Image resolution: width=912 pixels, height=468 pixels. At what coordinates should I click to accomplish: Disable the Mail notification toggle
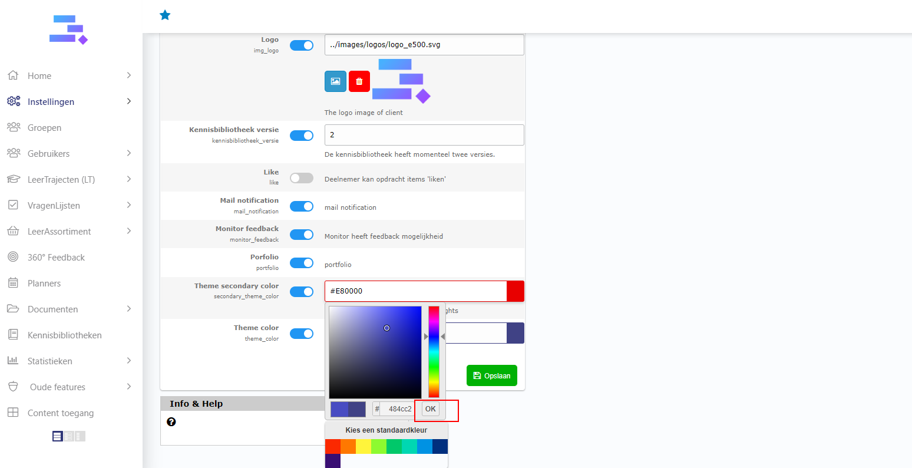coord(302,206)
